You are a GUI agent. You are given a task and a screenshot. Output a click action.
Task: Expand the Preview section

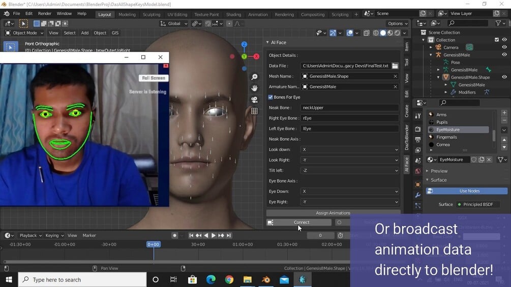[438, 171]
